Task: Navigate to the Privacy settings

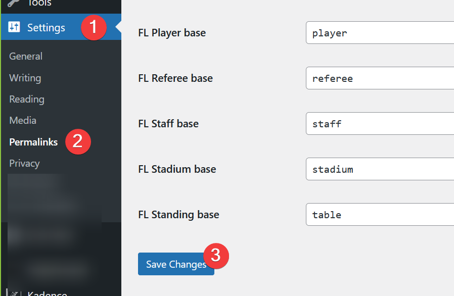Action: click(x=24, y=163)
